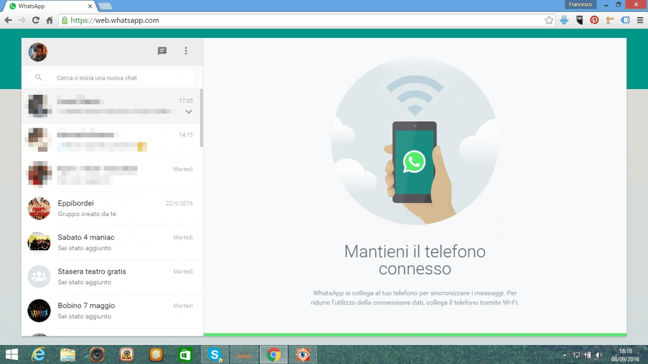Go back using the browser back arrow

8,20
